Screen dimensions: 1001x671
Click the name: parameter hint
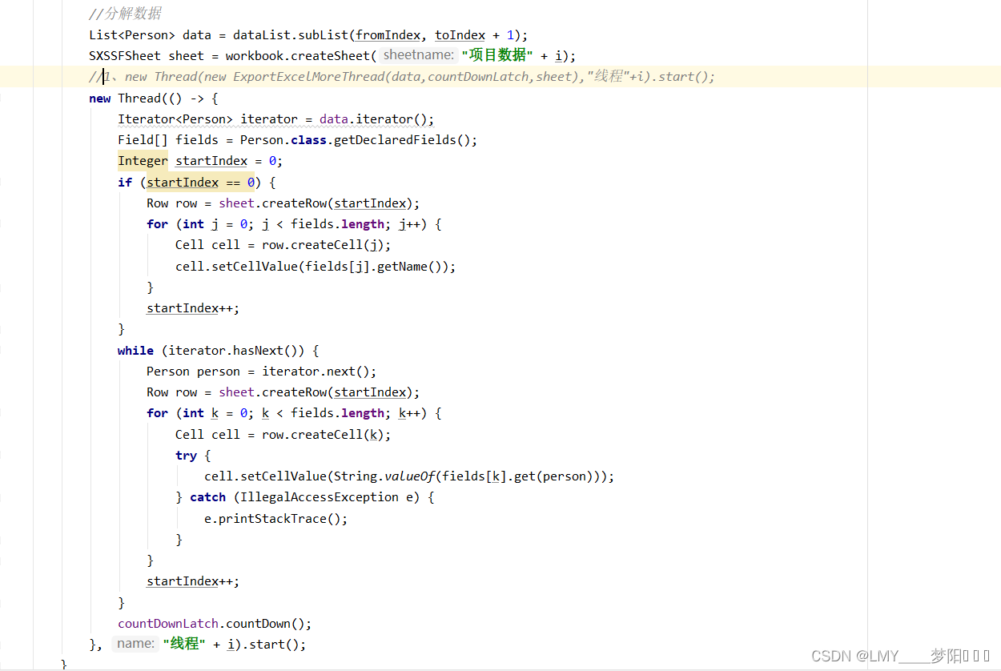click(x=135, y=643)
